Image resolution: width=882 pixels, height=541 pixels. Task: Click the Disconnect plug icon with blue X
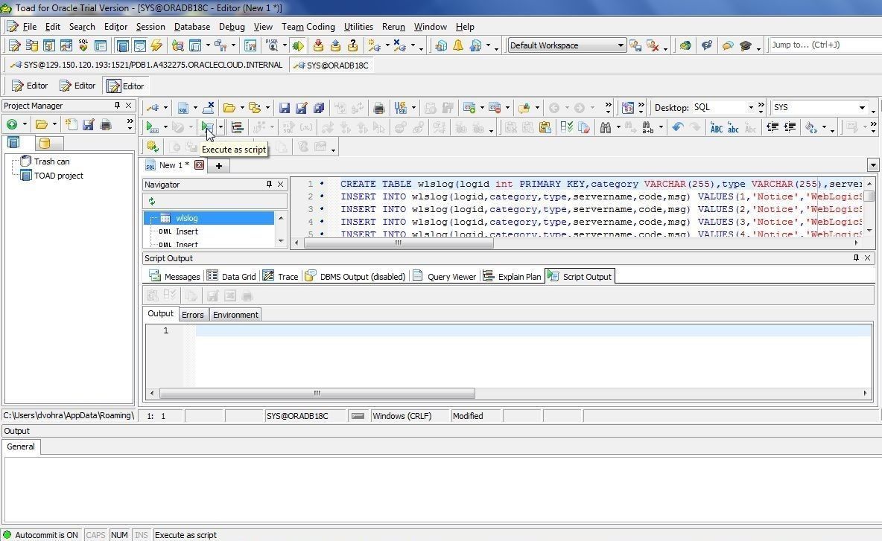[399, 45]
